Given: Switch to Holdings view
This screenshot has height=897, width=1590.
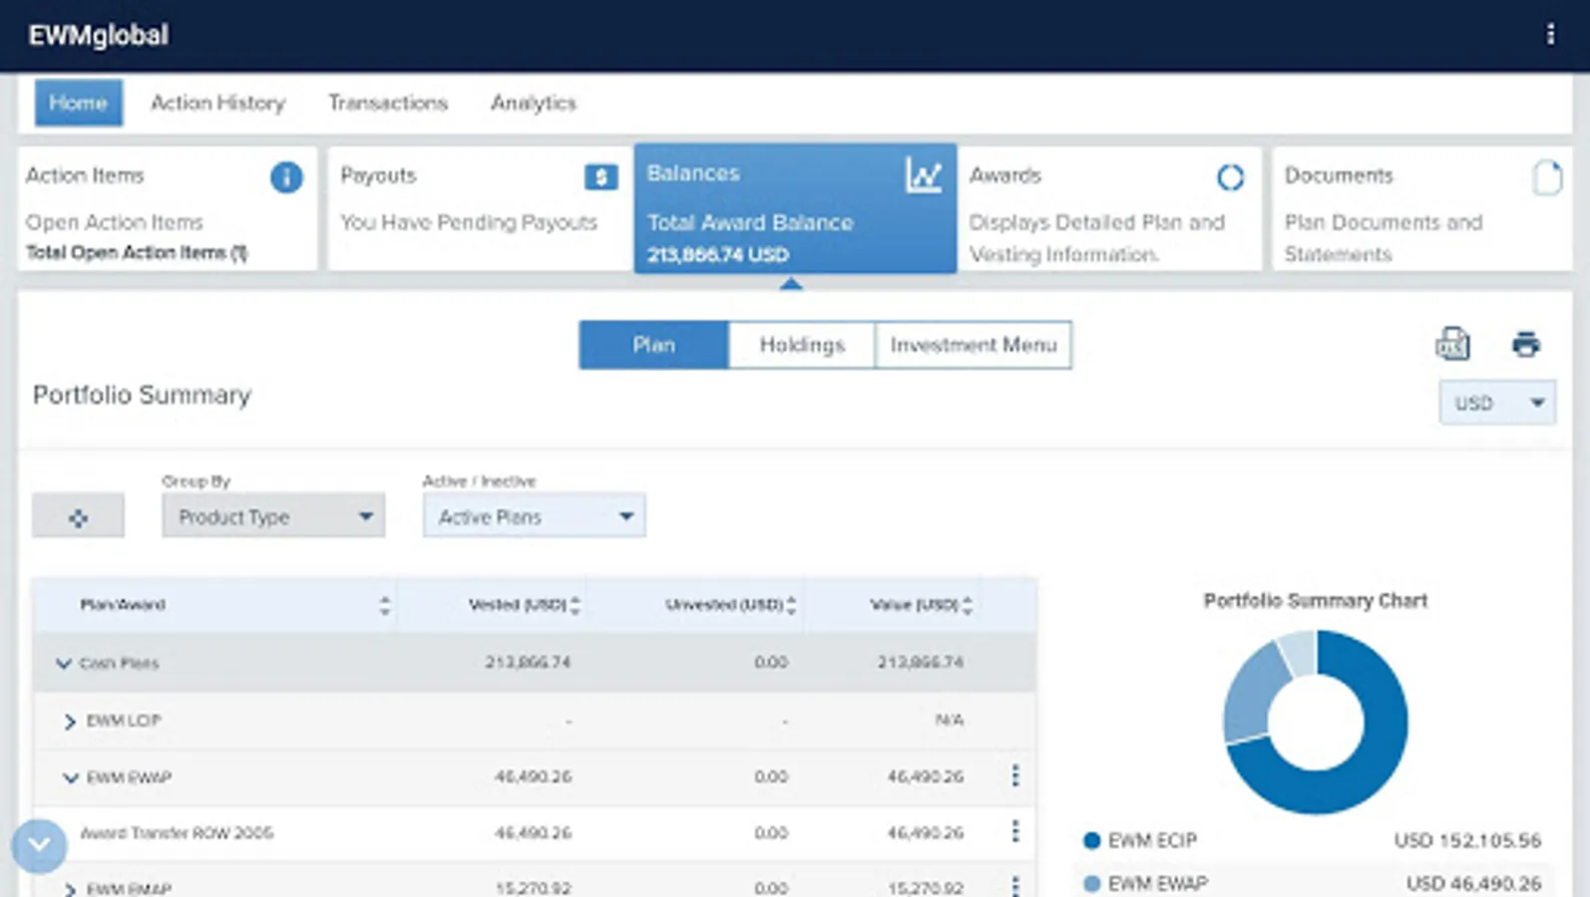Looking at the screenshot, I should click(x=801, y=345).
